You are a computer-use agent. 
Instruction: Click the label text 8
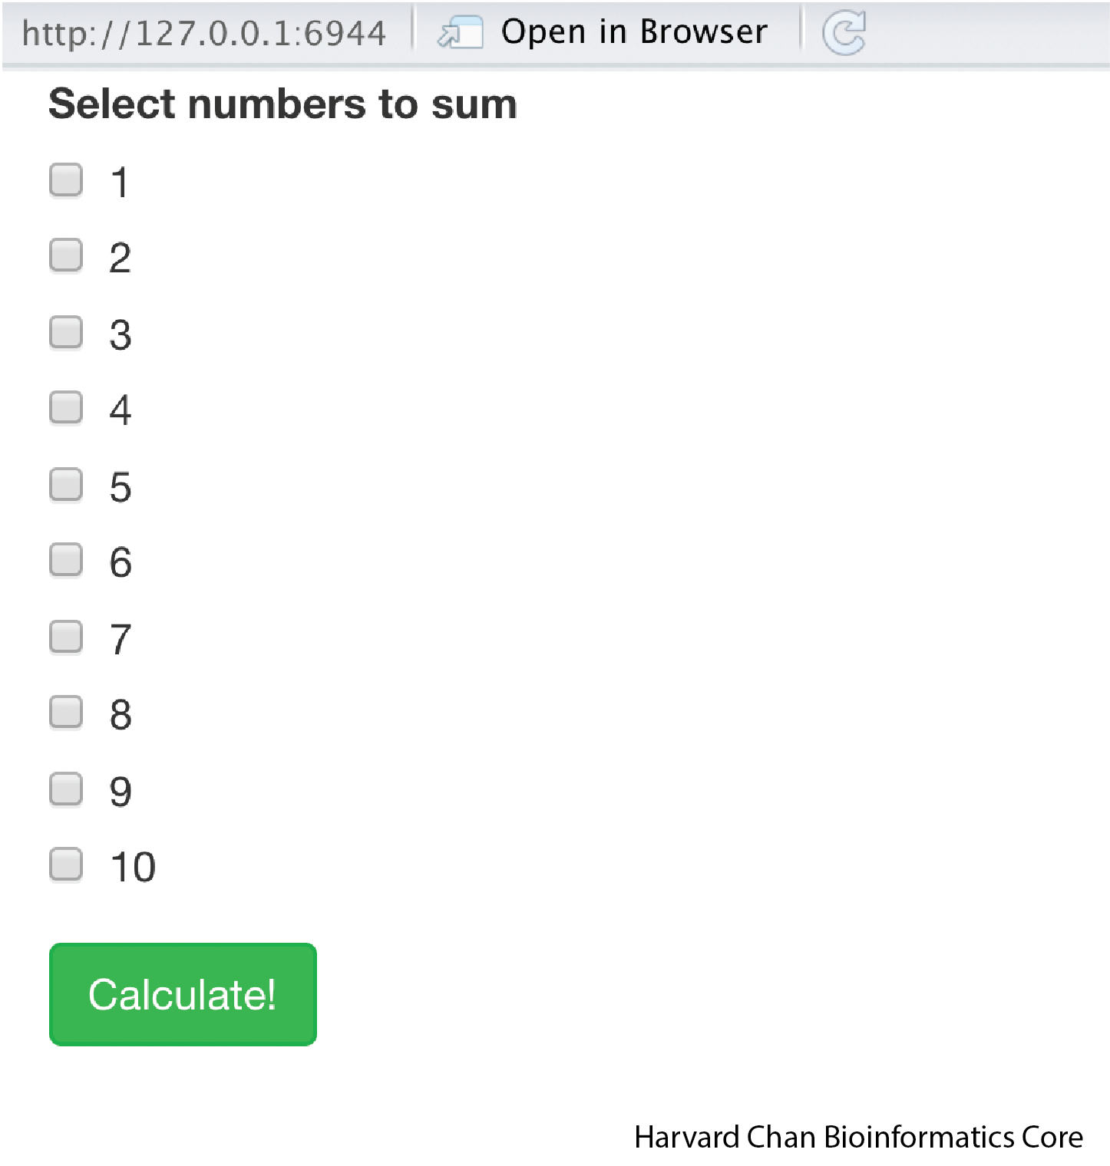(121, 715)
